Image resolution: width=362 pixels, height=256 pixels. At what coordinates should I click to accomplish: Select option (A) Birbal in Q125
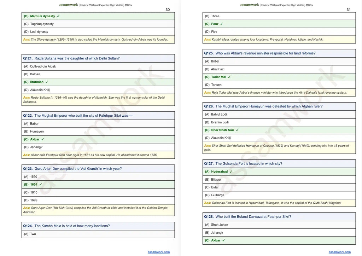pyautogui.click(x=279, y=62)
